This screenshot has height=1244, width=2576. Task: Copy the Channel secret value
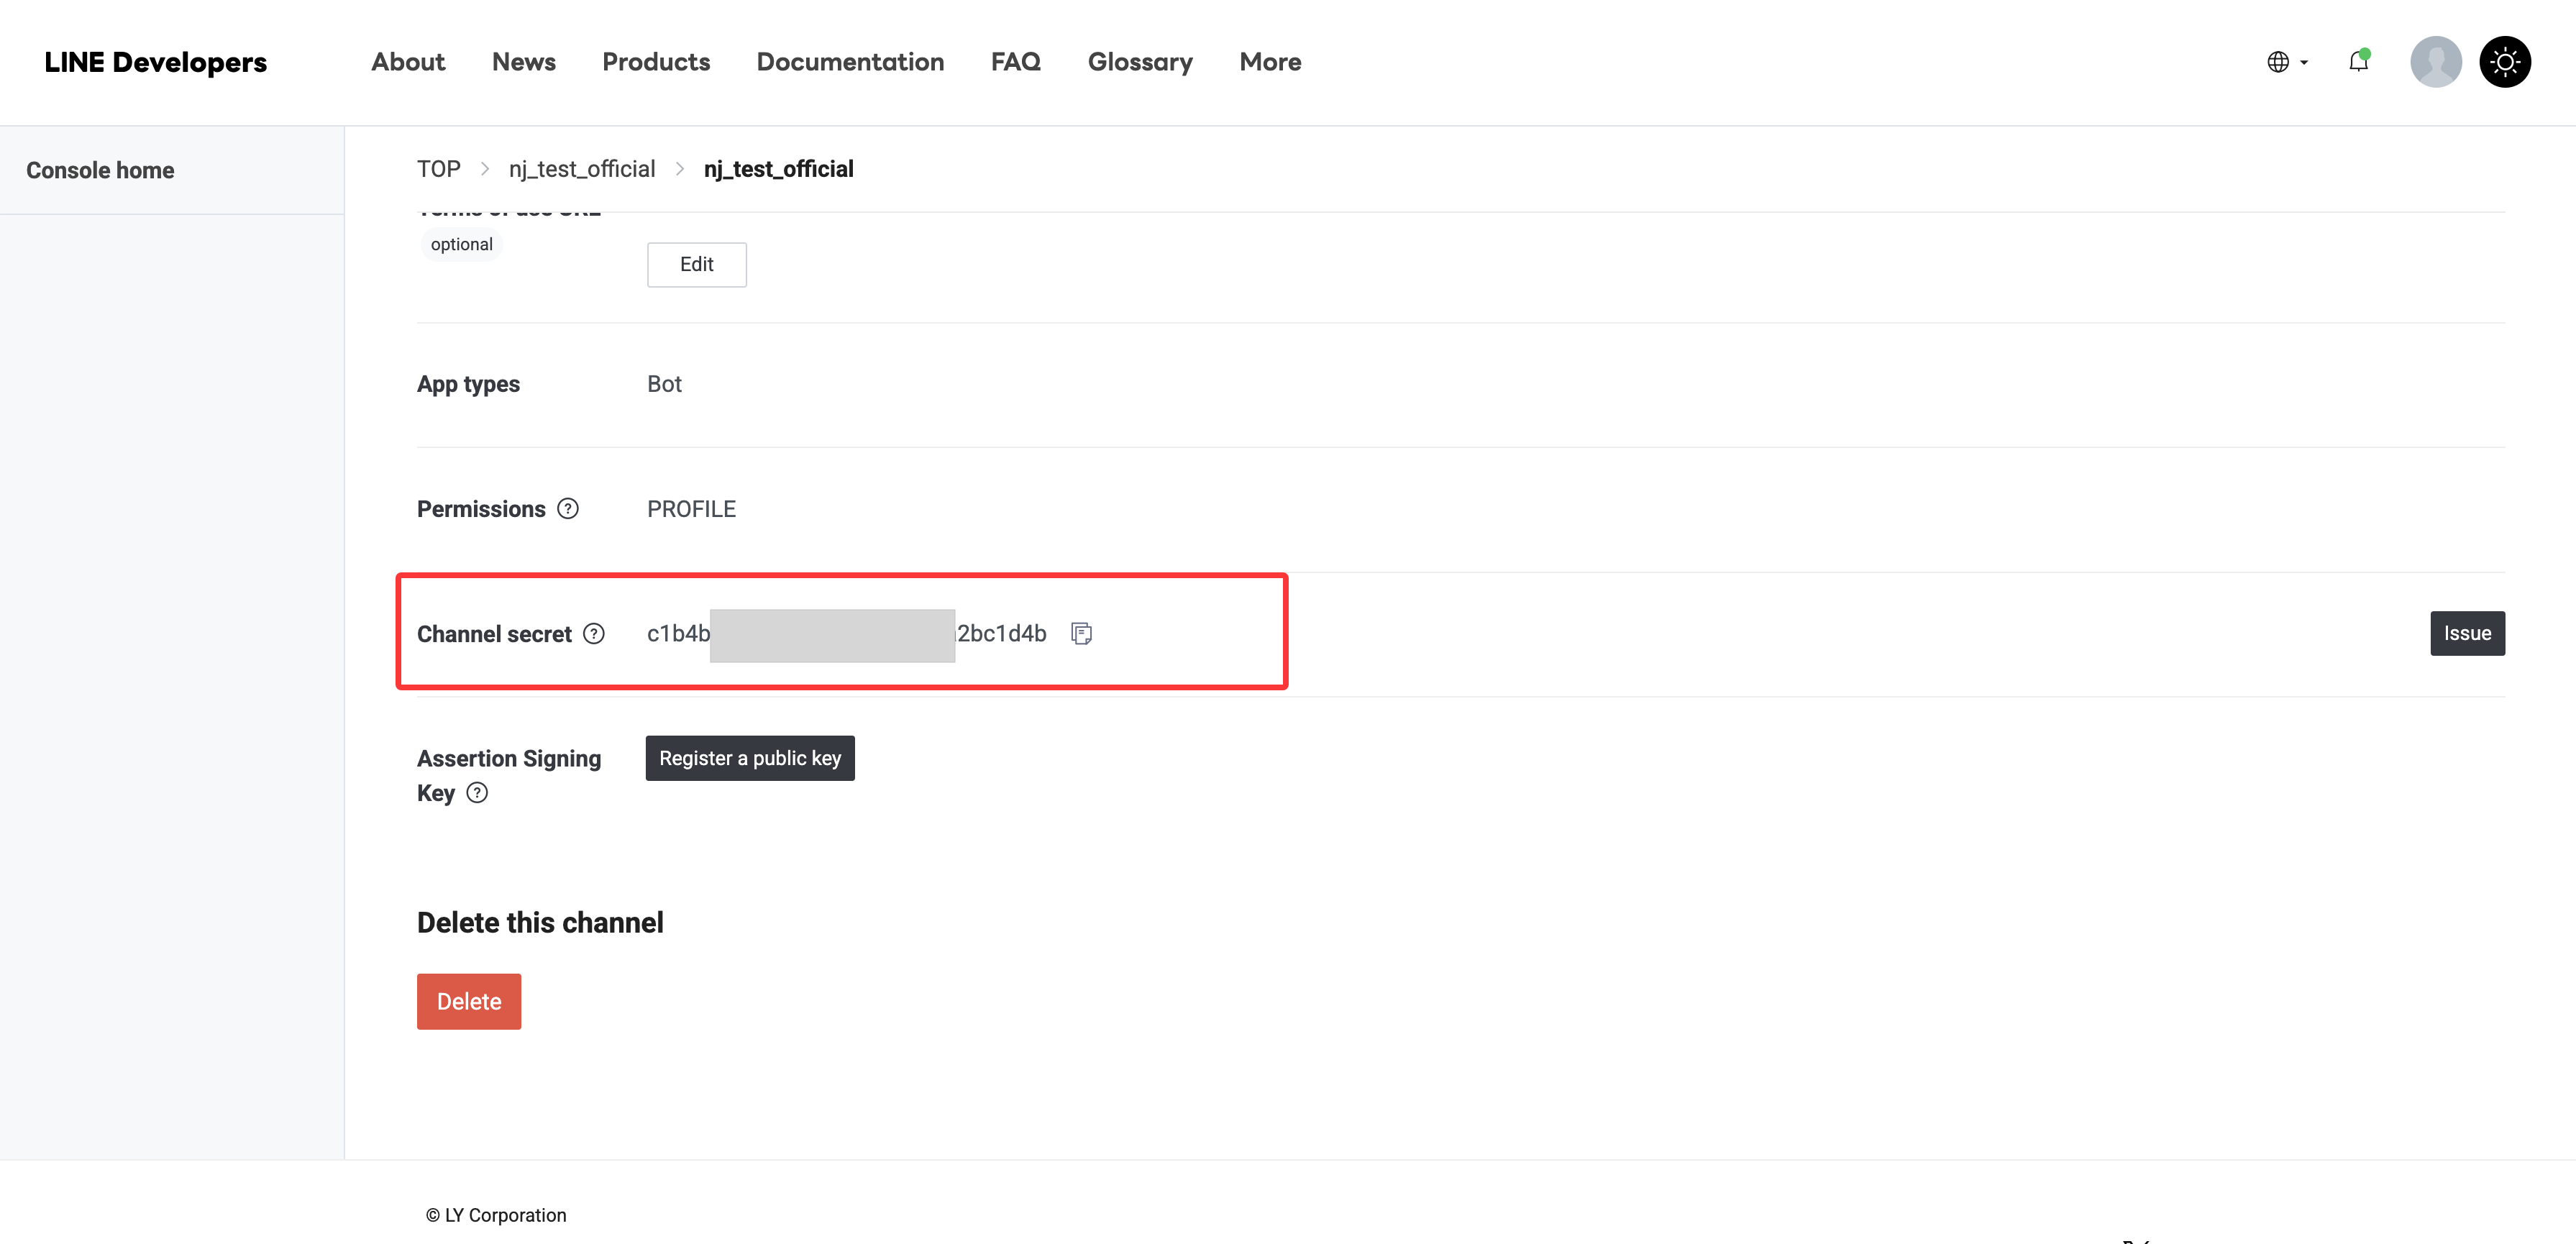1081,633
